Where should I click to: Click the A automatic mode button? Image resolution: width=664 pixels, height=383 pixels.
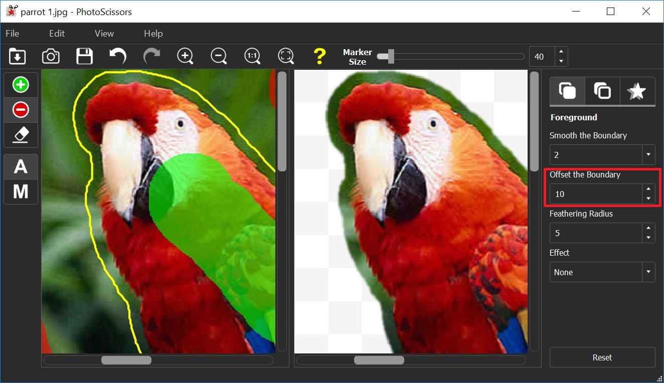(x=21, y=166)
